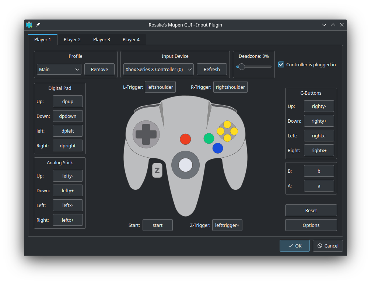Remap the A button mapping
Image resolution: width=371 pixels, height=284 pixels.
(319, 186)
